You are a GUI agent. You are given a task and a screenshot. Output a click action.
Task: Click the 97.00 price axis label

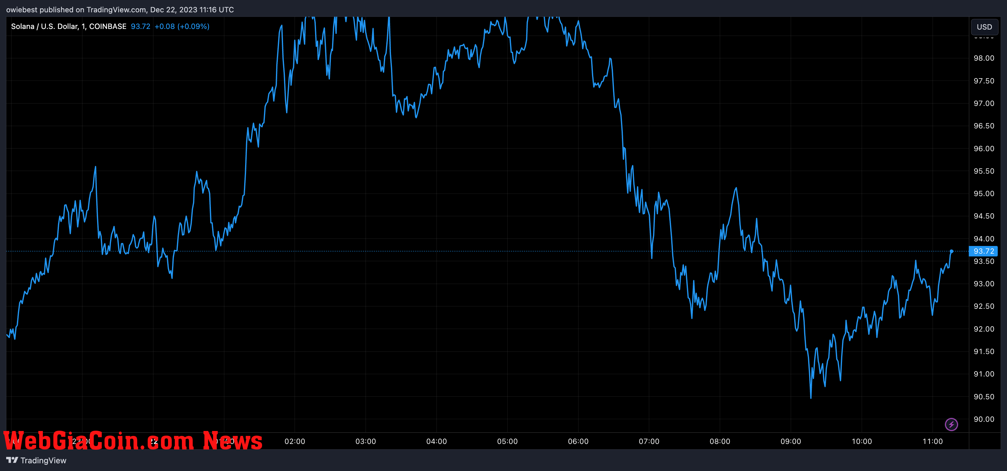[984, 103]
